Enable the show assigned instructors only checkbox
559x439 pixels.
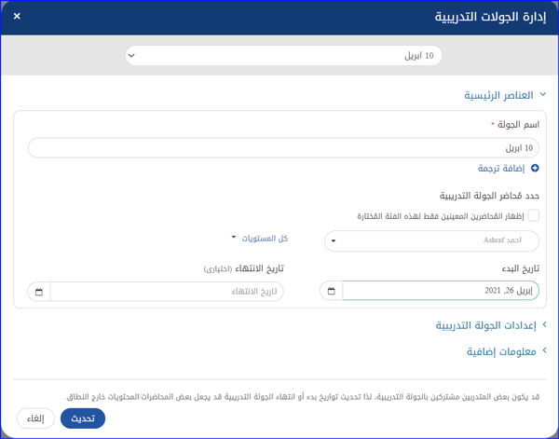pyautogui.click(x=534, y=215)
